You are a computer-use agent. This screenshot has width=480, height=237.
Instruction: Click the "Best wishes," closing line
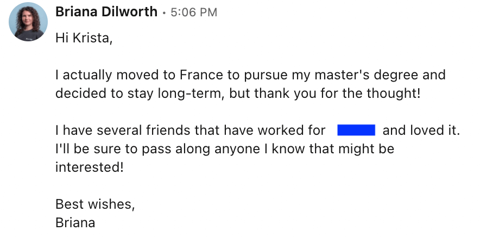coord(94,204)
